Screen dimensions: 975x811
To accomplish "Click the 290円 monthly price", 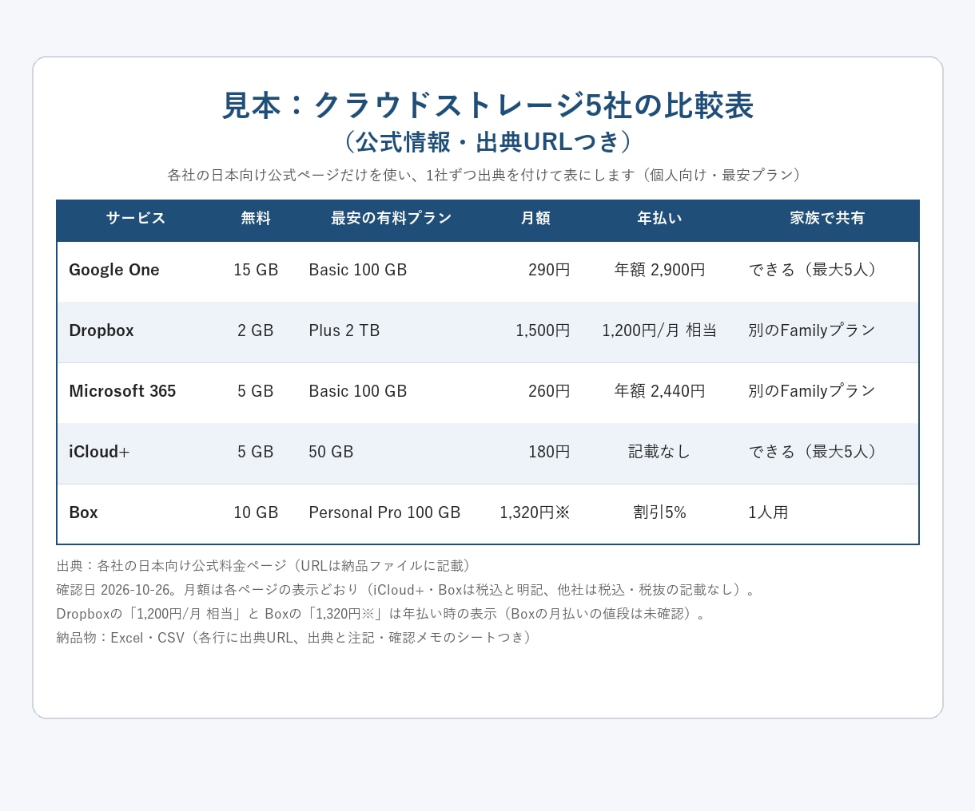I will [549, 270].
